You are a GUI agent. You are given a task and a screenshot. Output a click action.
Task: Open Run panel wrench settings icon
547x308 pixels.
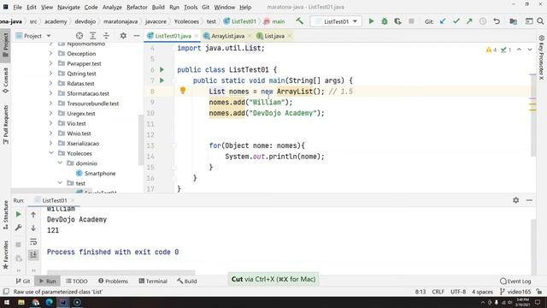(x=19, y=228)
